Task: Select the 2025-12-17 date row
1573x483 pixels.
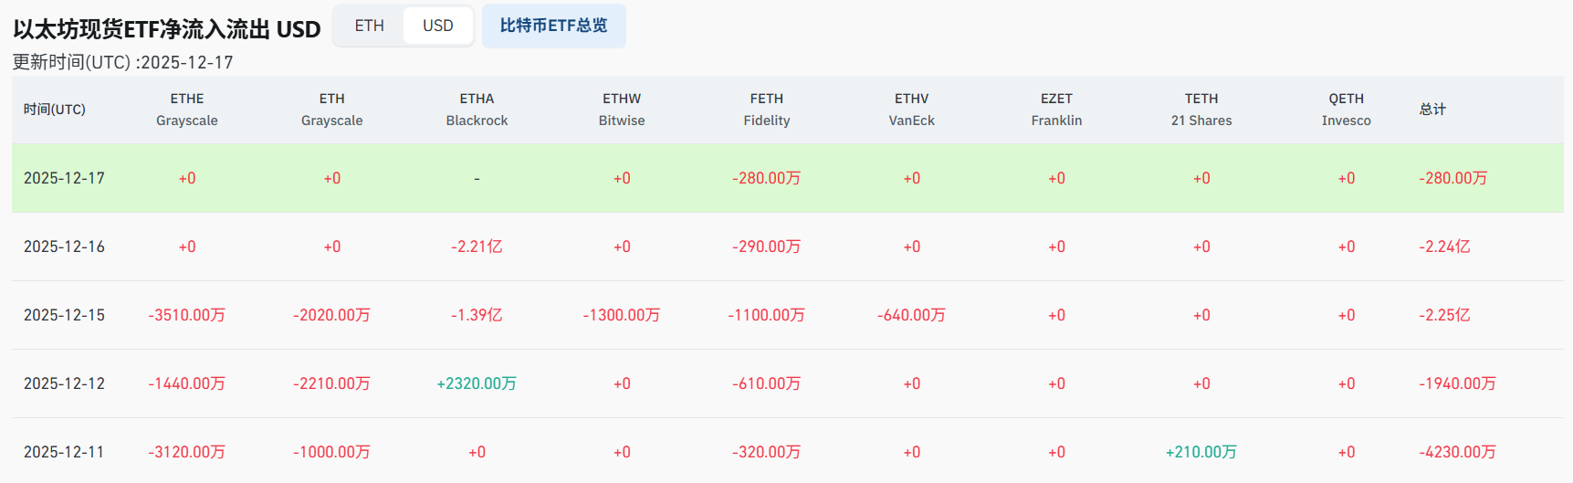Action: pos(64,178)
